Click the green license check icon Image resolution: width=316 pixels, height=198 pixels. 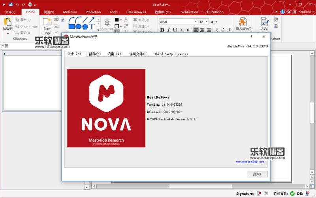pos(292,194)
